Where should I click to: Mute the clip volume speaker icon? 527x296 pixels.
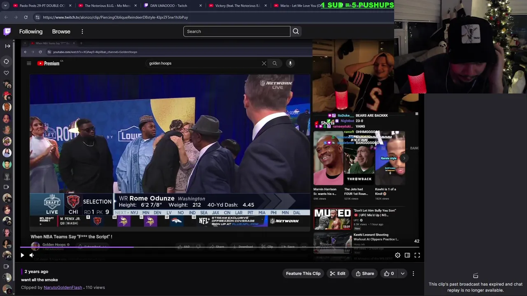31,255
